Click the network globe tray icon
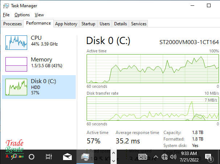Screen dimensions: 220x164 [165, 157]
